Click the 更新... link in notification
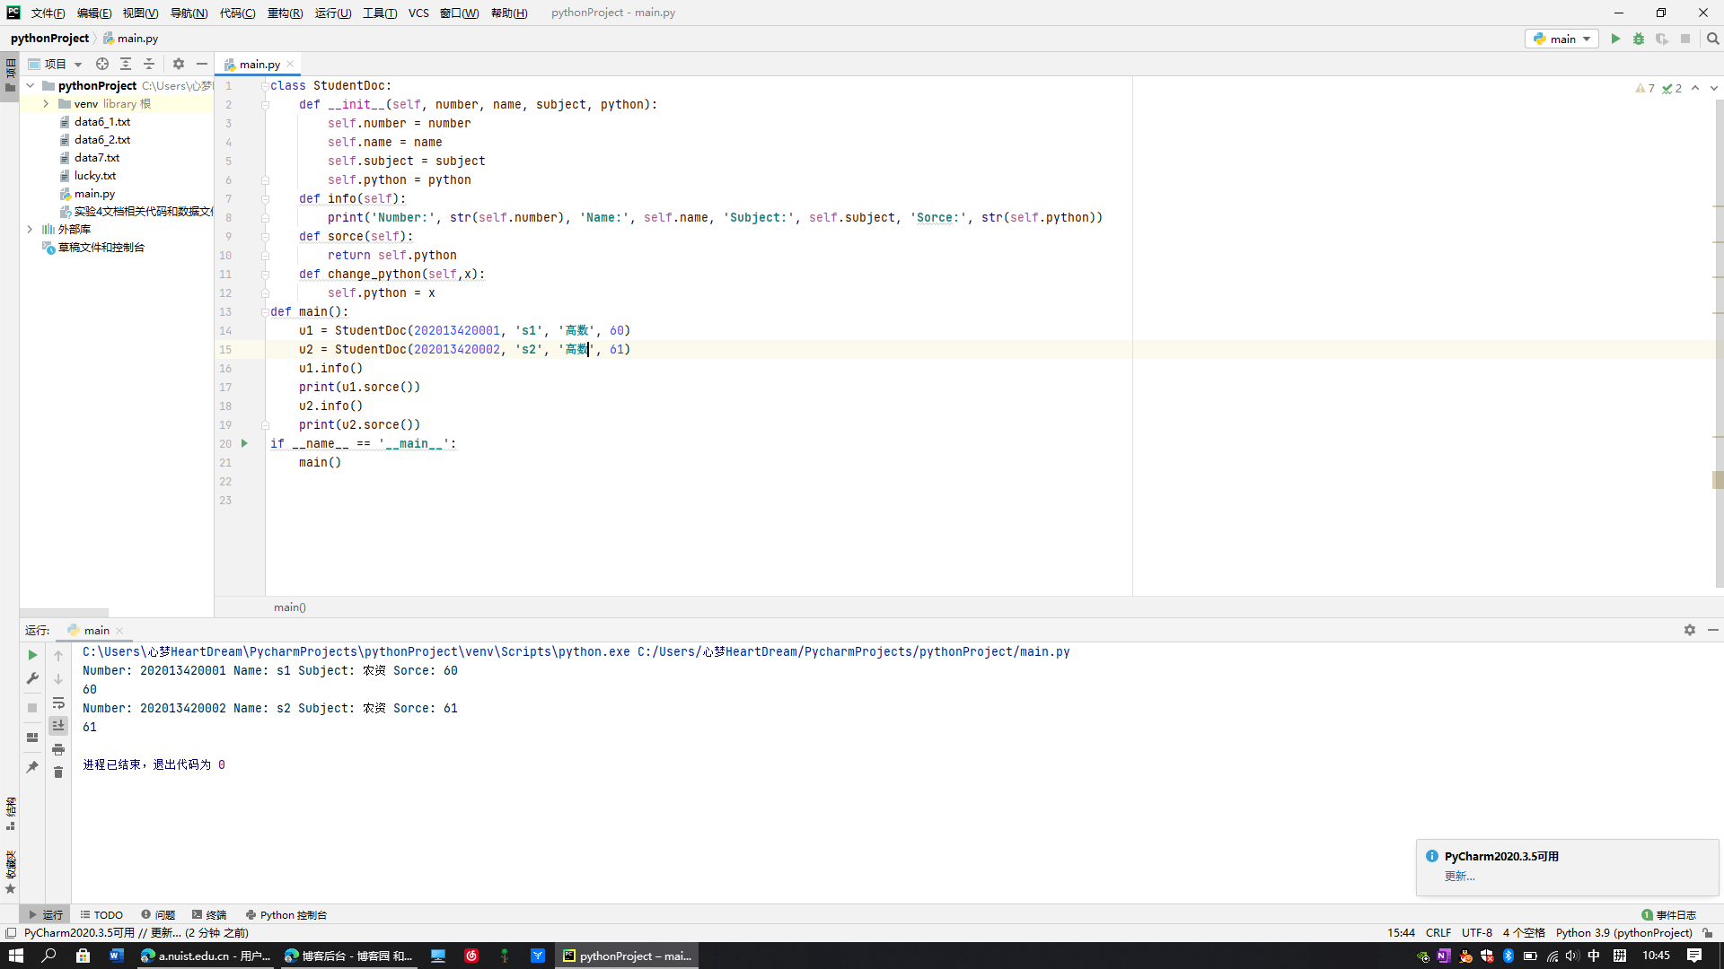The height and width of the screenshot is (969, 1724). (1459, 877)
